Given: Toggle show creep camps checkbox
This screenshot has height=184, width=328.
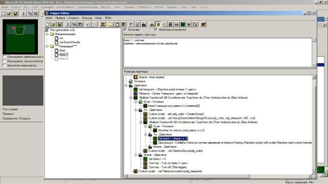Looking at the screenshot, I should point(4,61).
